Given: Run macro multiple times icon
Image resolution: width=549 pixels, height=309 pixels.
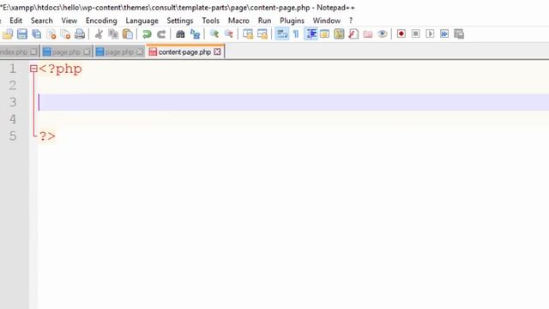Looking at the screenshot, I should [444, 34].
